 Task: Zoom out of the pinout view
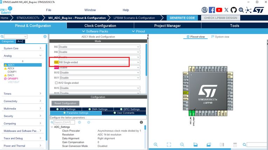point(182,144)
